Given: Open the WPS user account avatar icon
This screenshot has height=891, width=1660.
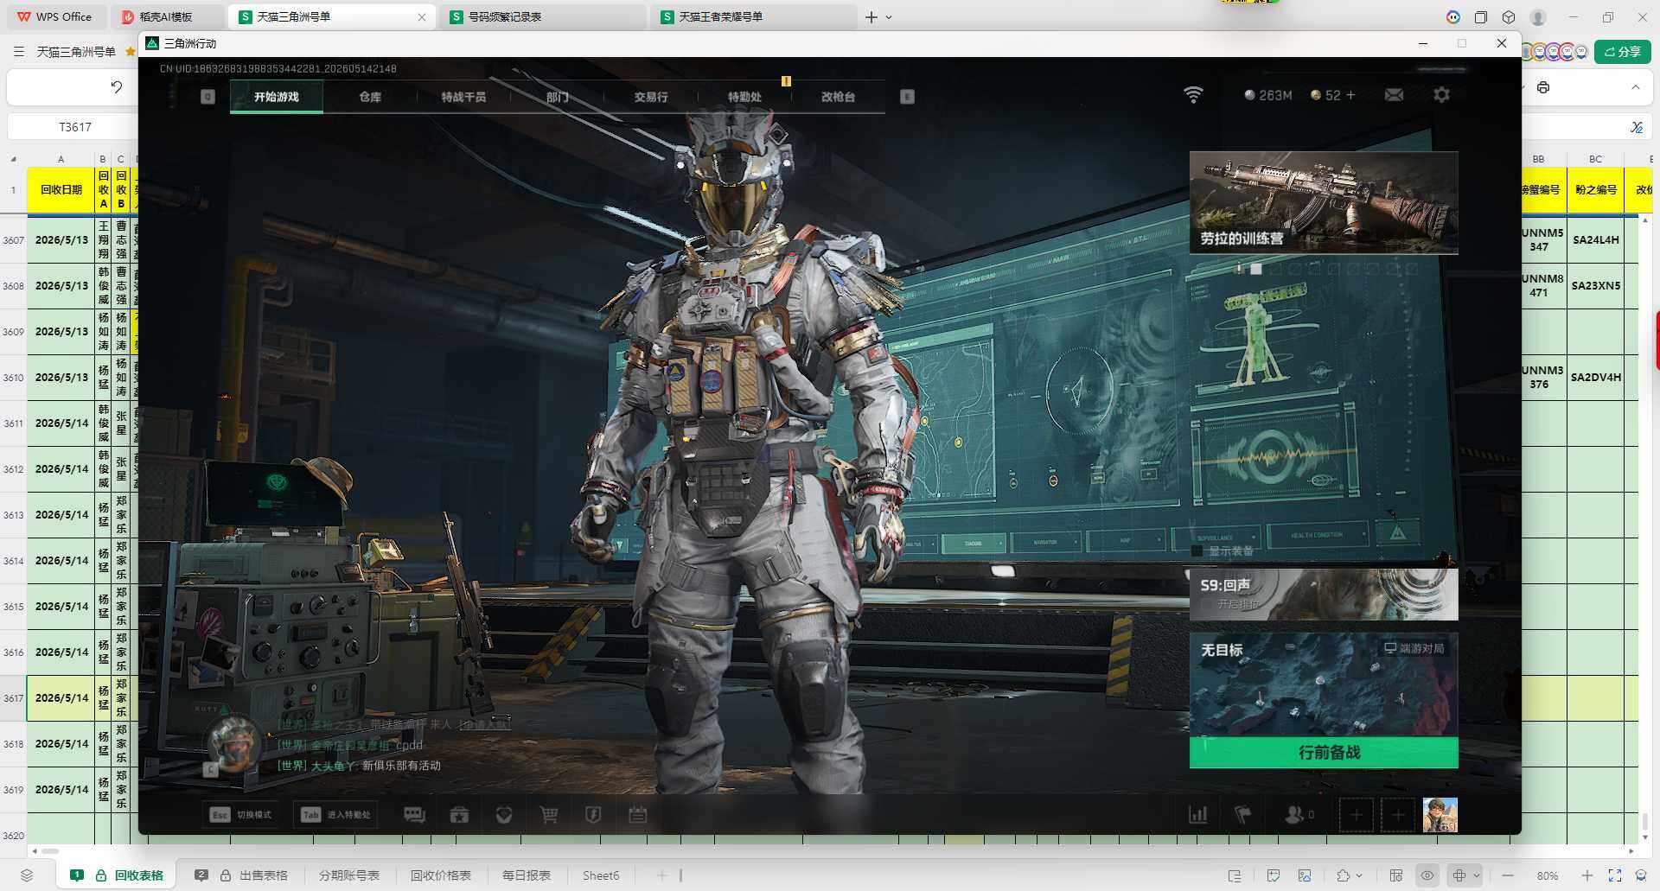Looking at the screenshot, I should point(1538,17).
